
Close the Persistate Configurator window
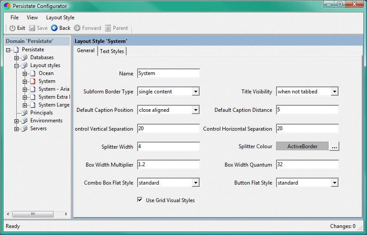click(354, 4)
